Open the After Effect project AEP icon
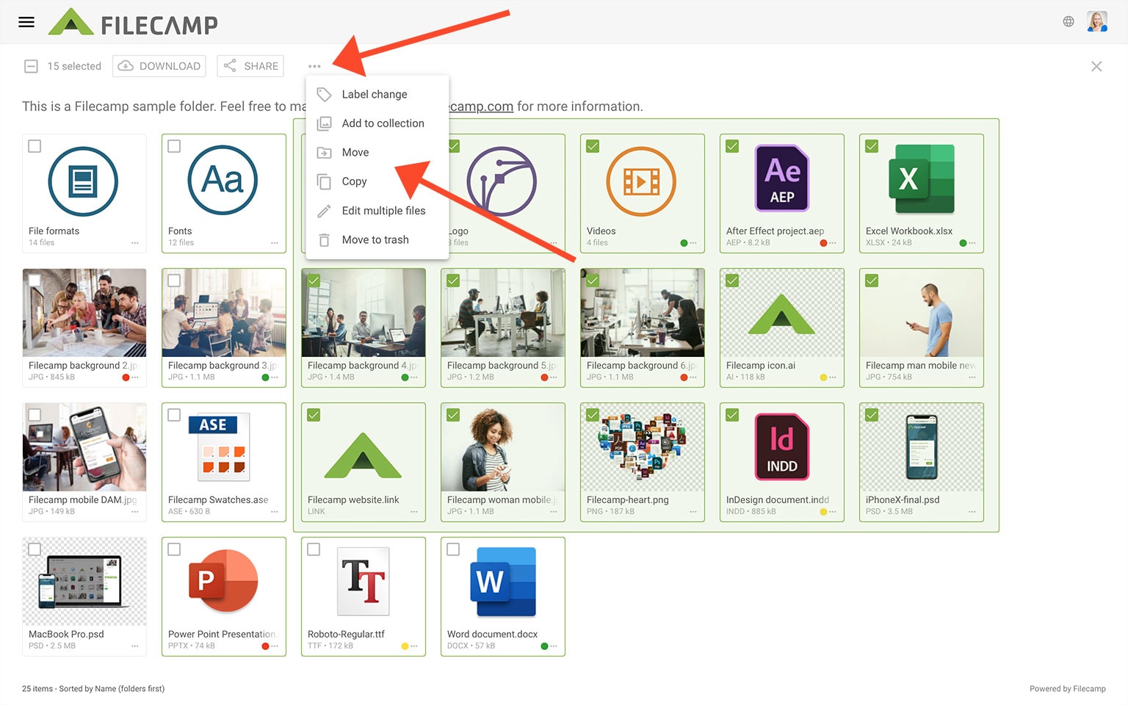1128x705 pixels. [782, 178]
